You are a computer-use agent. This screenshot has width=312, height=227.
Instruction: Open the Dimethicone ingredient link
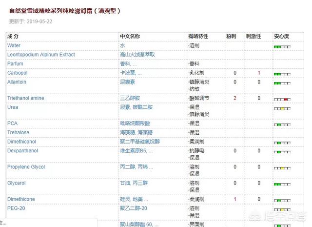pos(21,199)
